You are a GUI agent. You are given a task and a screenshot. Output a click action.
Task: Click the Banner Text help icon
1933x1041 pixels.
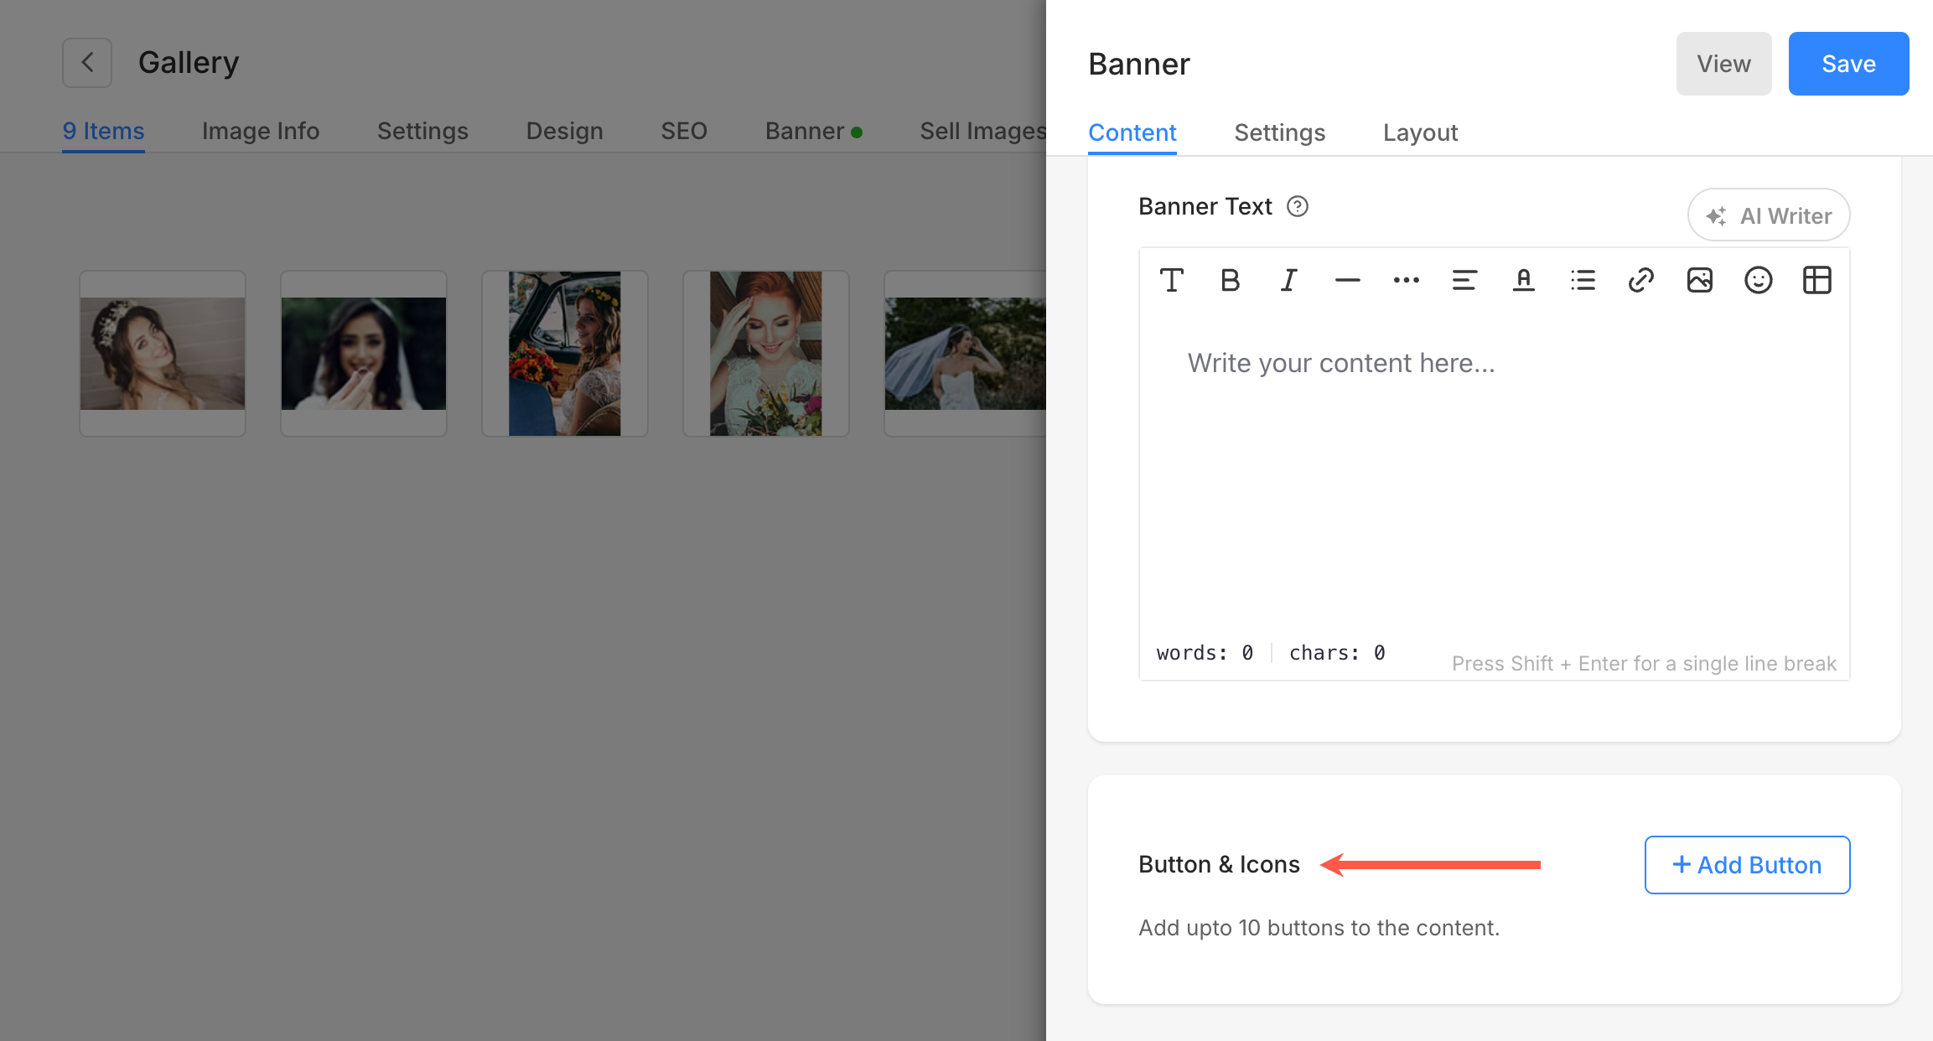(x=1298, y=206)
